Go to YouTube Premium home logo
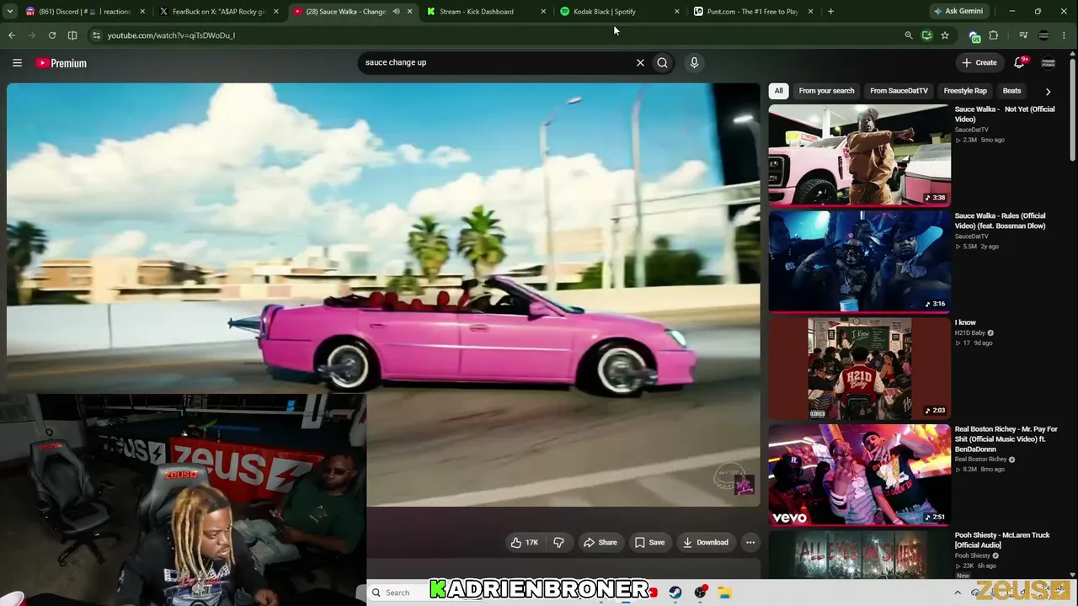The image size is (1078, 606). 61,63
